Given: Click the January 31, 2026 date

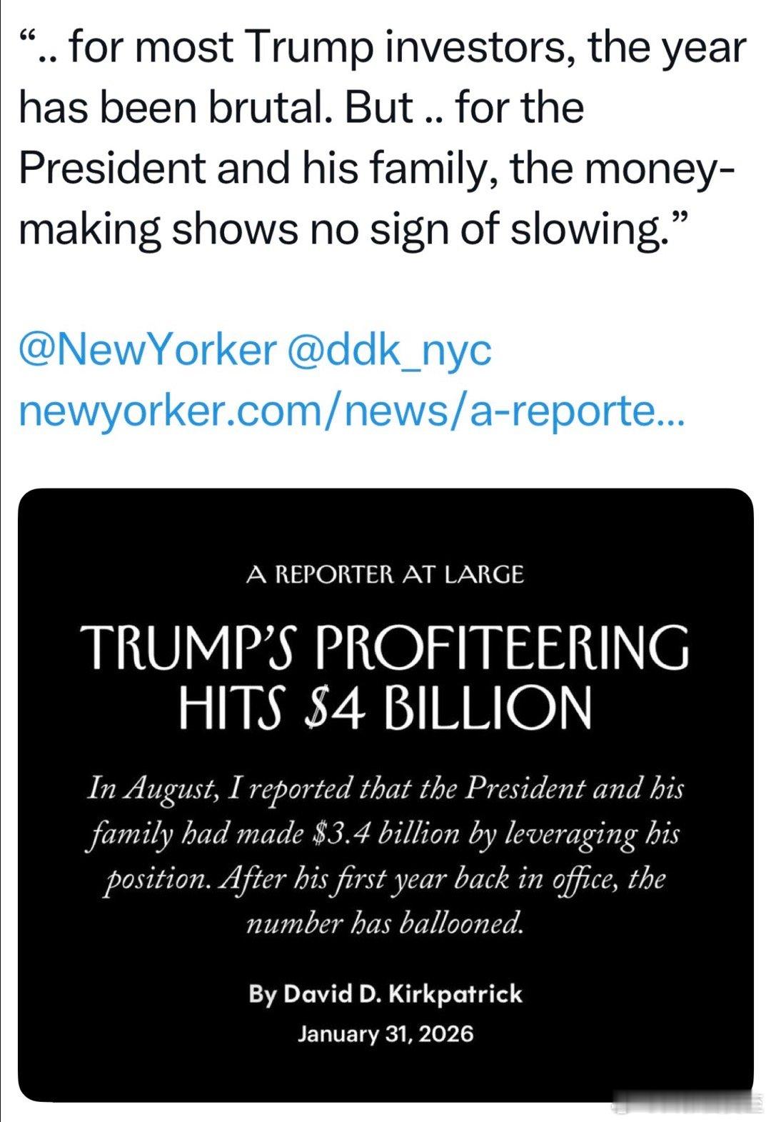Looking at the screenshot, I should [x=385, y=1034].
